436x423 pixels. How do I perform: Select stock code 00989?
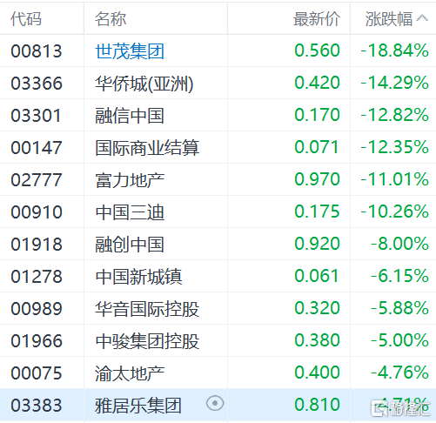coord(37,309)
